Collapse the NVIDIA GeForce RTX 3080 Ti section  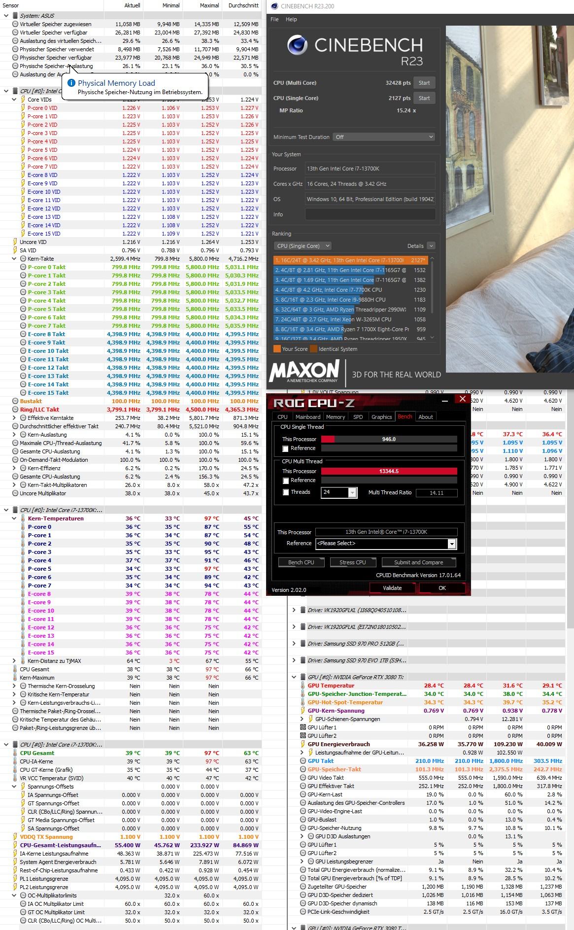pyautogui.click(x=294, y=677)
